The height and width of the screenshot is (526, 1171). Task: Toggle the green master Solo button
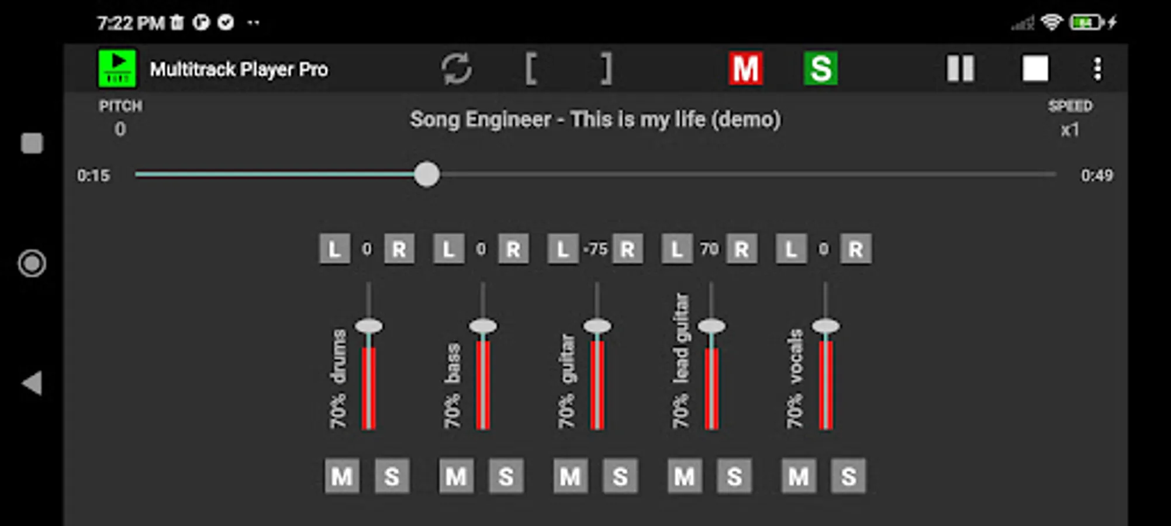tap(820, 69)
